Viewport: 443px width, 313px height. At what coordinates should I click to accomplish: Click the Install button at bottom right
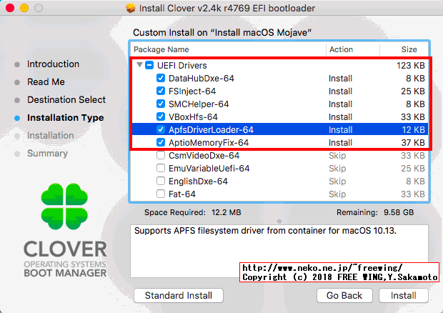(404, 295)
